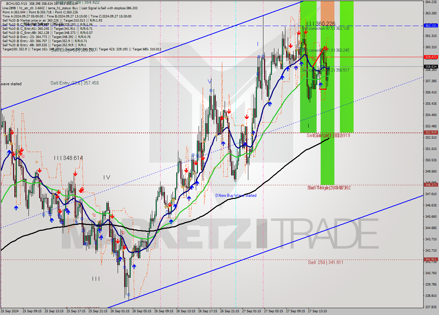Click the 338.810 price axis value
439x315 pixels.
[x=431, y=295]
